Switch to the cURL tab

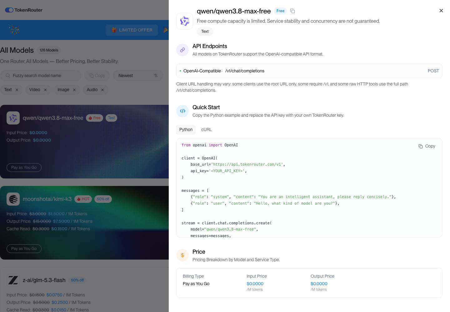pyautogui.click(x=207, y=130)
